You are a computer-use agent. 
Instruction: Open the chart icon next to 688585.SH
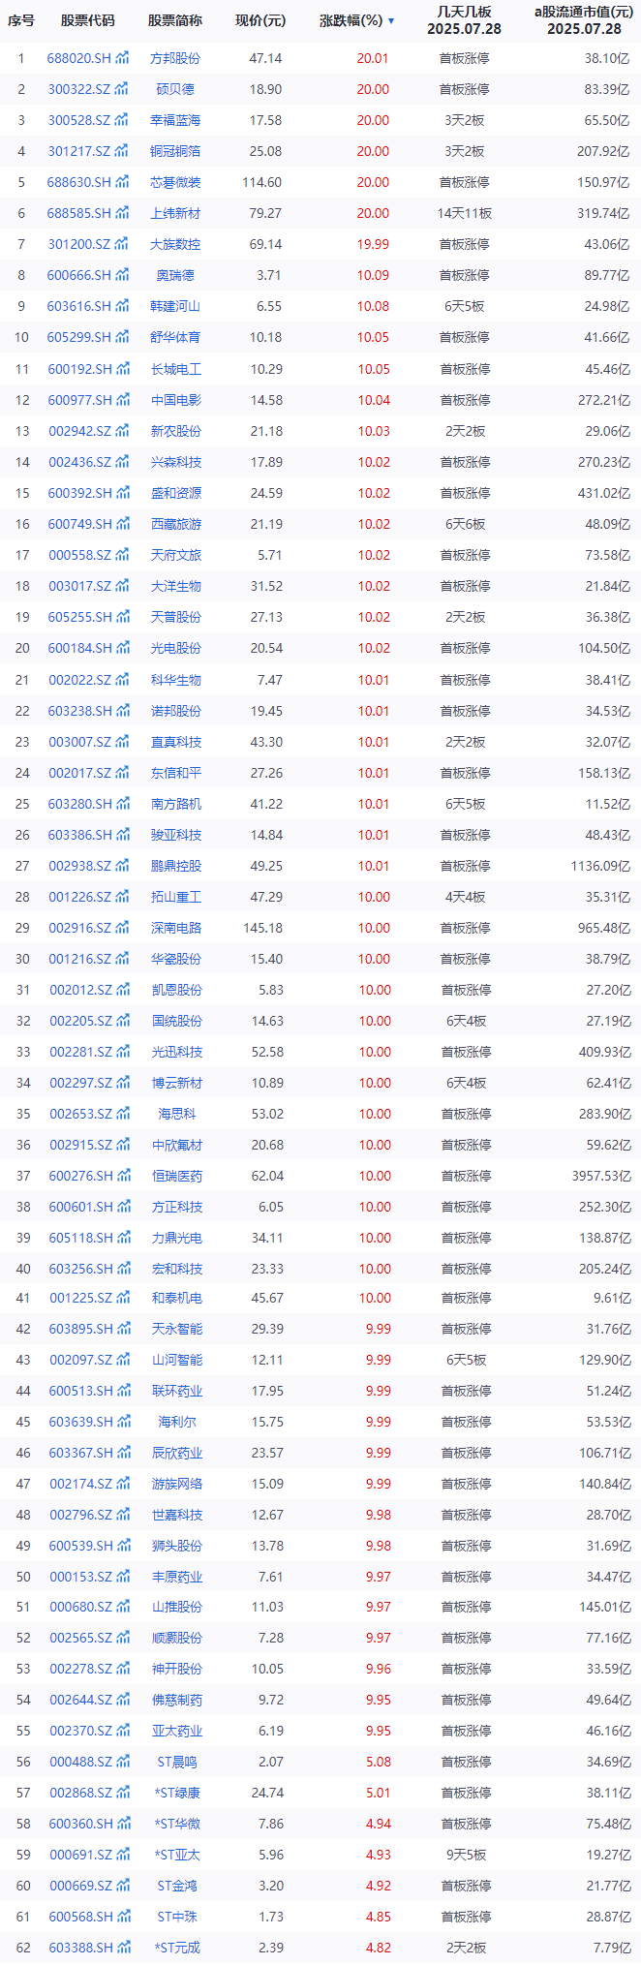tap(122, 213)
